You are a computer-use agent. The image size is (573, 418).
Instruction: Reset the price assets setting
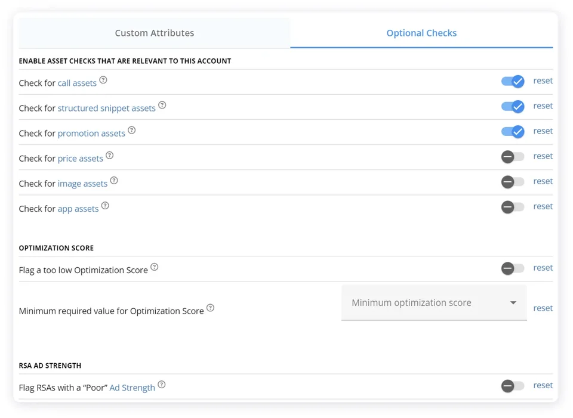[x=543, y=156]
